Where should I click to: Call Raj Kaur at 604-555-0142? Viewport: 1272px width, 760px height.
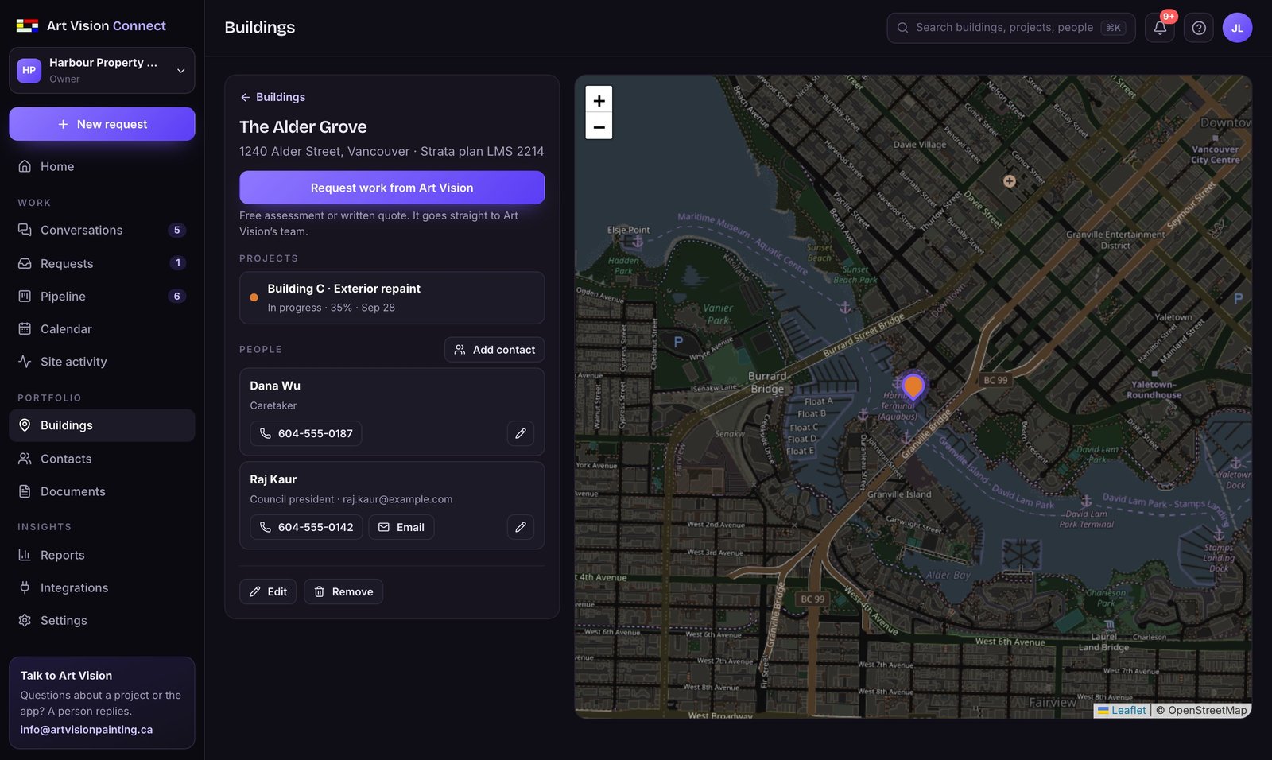pyautogui.click(x=306, y=527)
